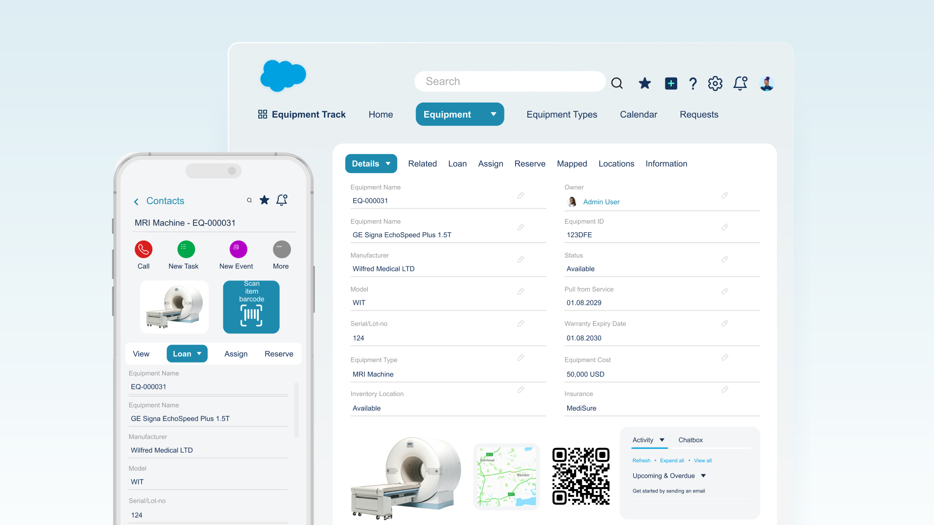Viewport: 934px width, 525px height.
Task: Edit Pull from Service pencil icon
Action: click(x=725, y=291)
